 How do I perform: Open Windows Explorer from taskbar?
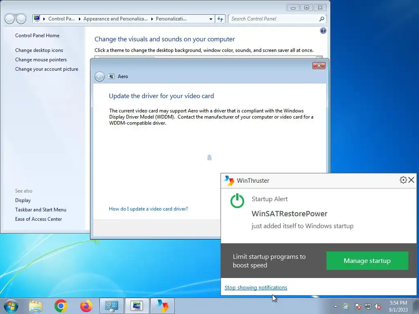pyautogui.click(x=36, y=306)
